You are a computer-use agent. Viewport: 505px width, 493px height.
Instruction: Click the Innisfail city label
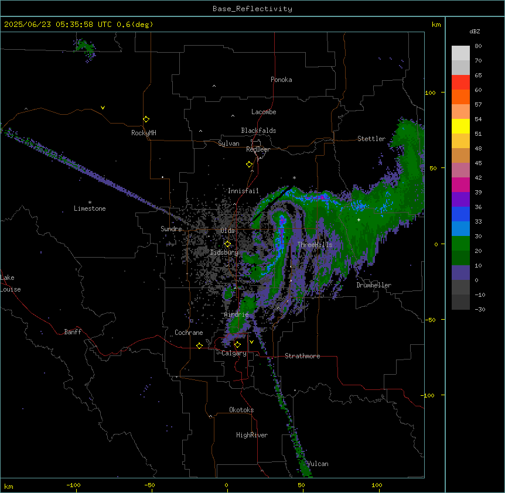tap(243, 191)
